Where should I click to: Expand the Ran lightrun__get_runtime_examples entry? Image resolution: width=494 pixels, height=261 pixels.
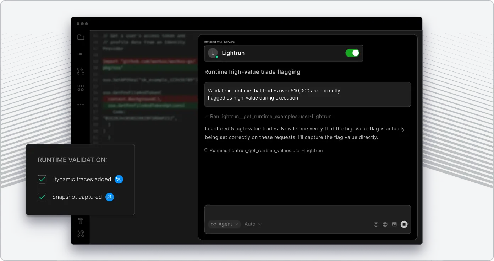269,116
